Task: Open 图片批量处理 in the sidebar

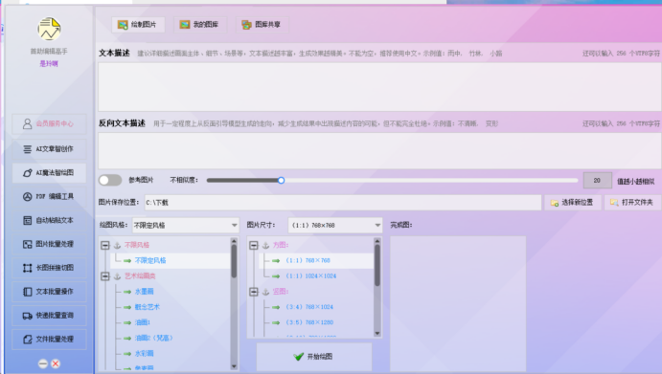Action: point(49,244)
